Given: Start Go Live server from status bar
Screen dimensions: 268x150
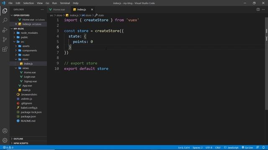Looking at the screenshot, I should 247,147.
